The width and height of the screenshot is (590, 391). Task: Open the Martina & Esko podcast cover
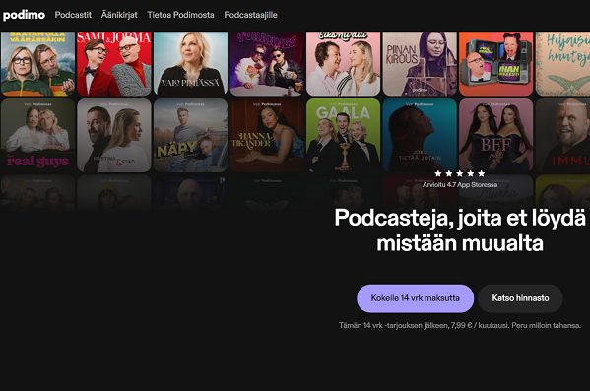click(114, 135)
